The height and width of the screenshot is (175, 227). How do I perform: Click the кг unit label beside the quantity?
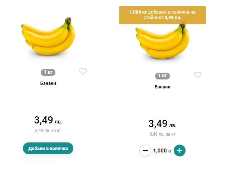169,151
